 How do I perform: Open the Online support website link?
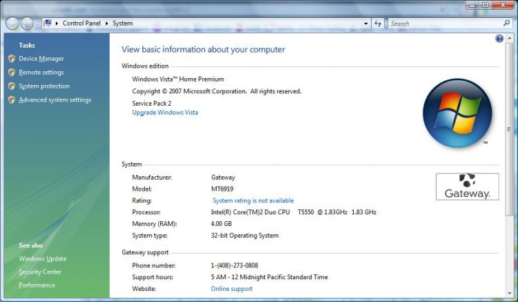(x=231, y=289)
